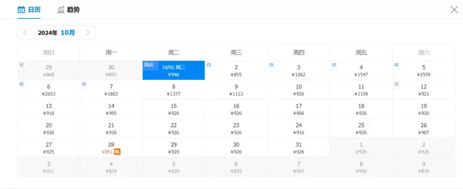Click the 周三 column header

pyautogui.click(x=236, y=53)
